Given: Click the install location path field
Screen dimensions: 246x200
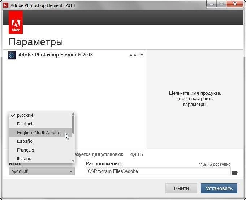Looking at the screenshot, I should 158,171.
